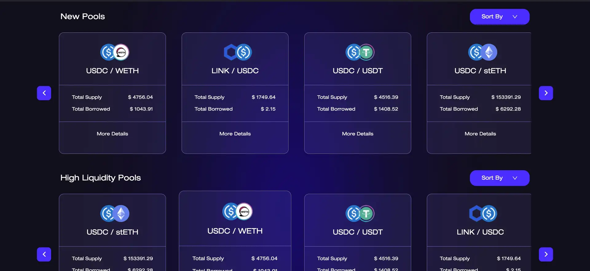Go to previous High Liquidity Pools cards

click(x=44, y=254)
